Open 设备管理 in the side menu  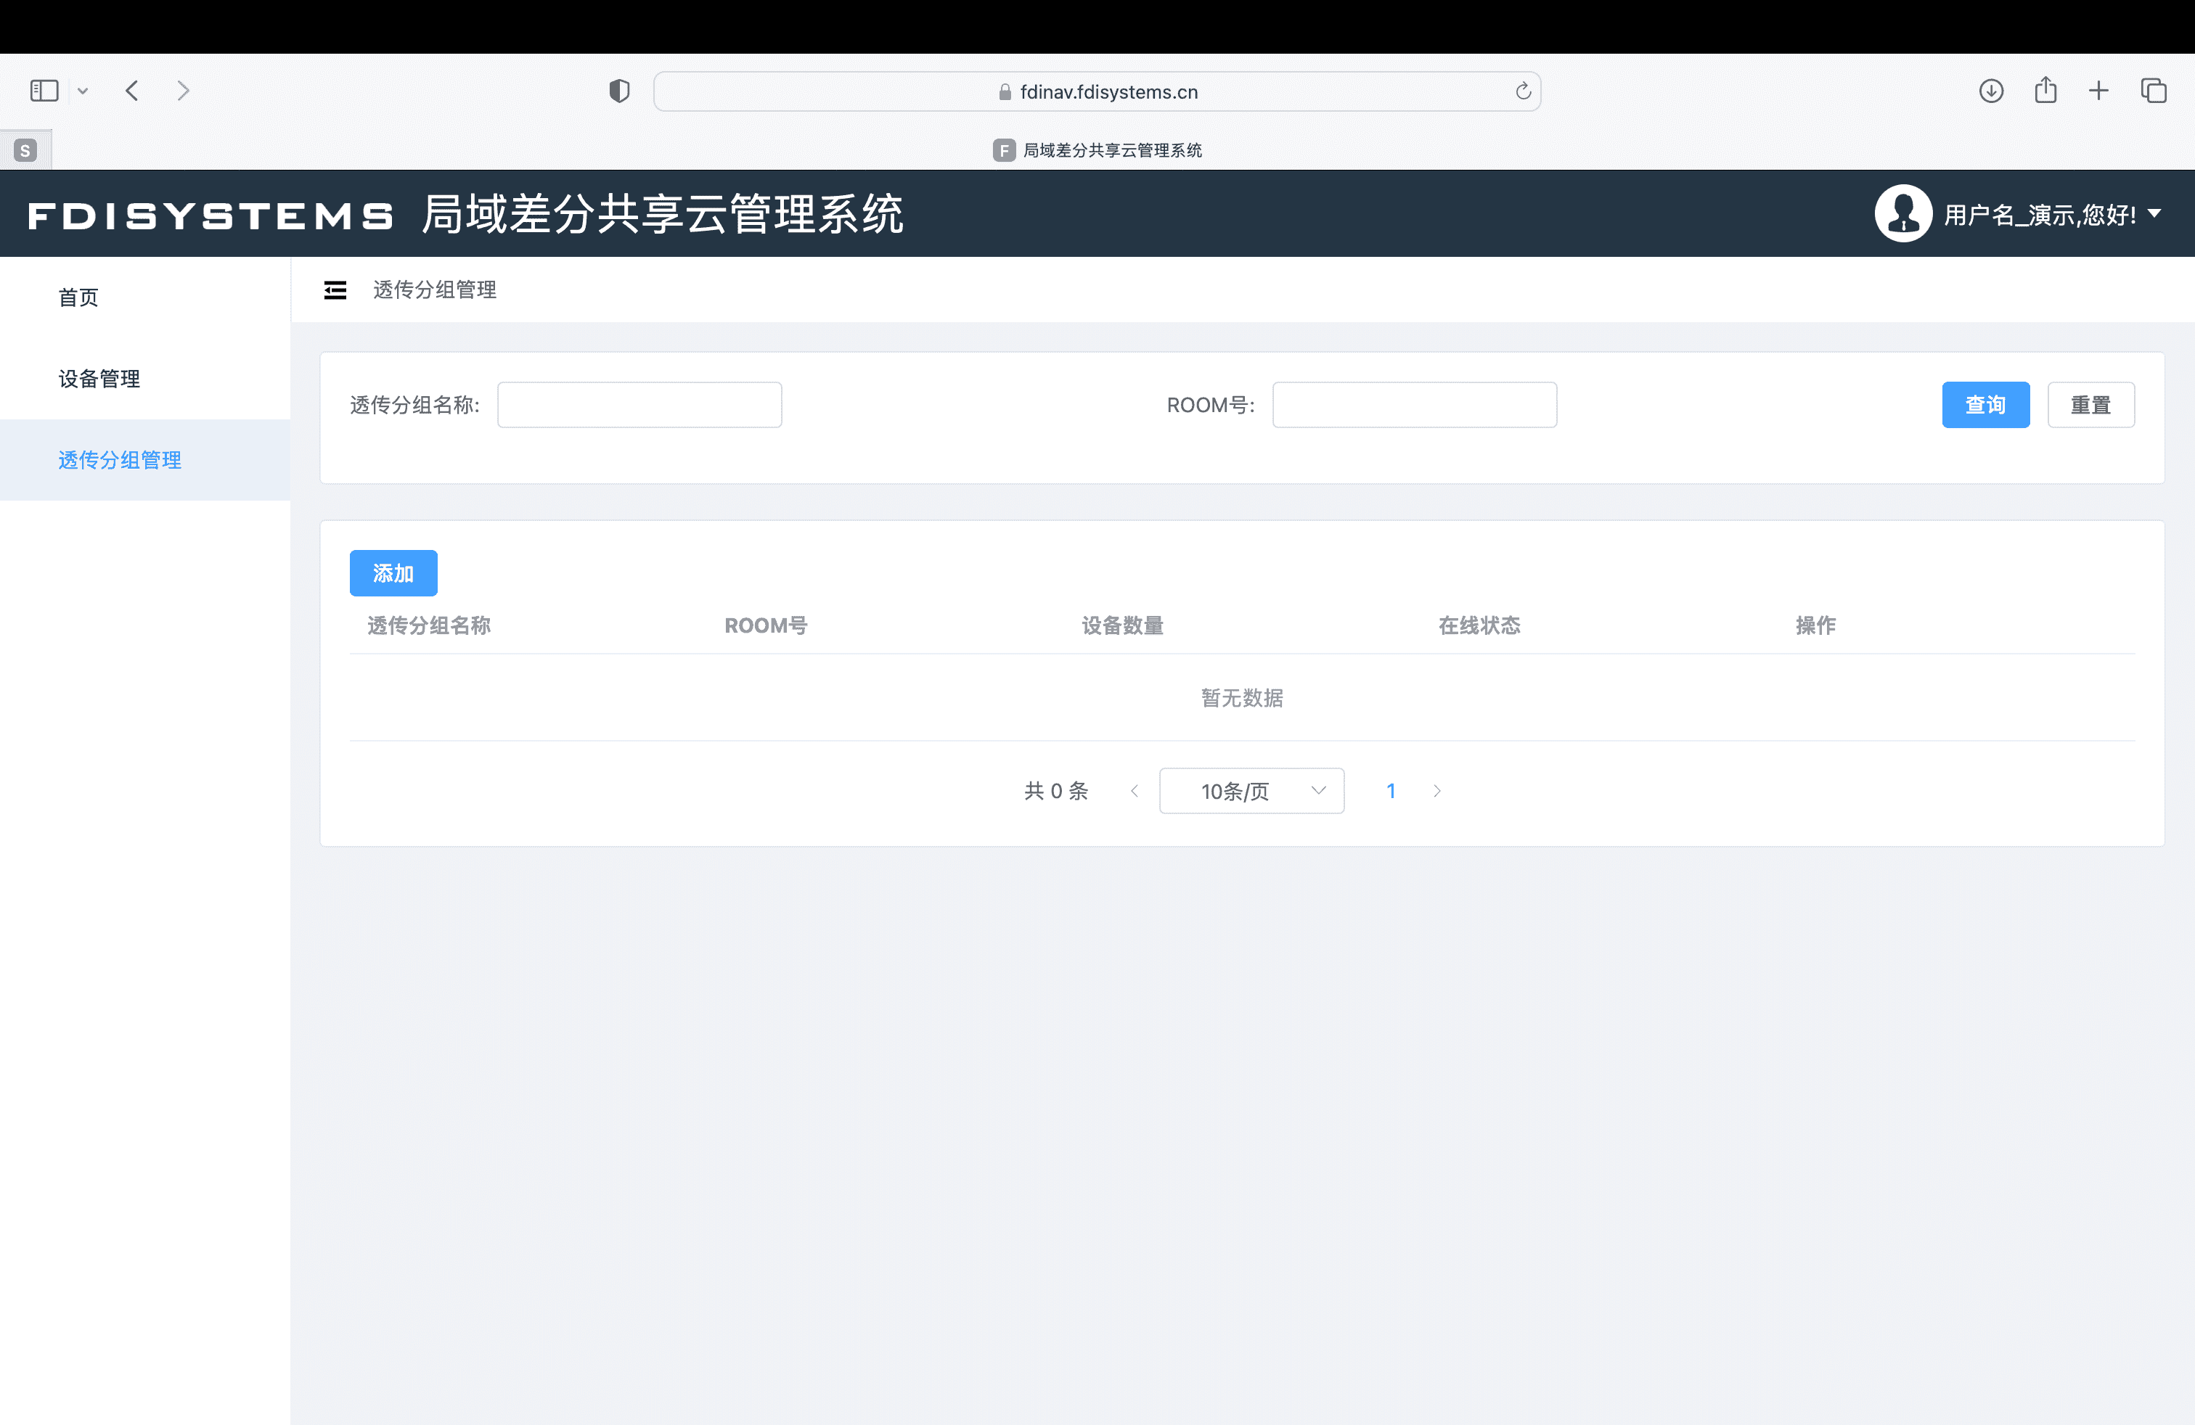click(99, 379)
